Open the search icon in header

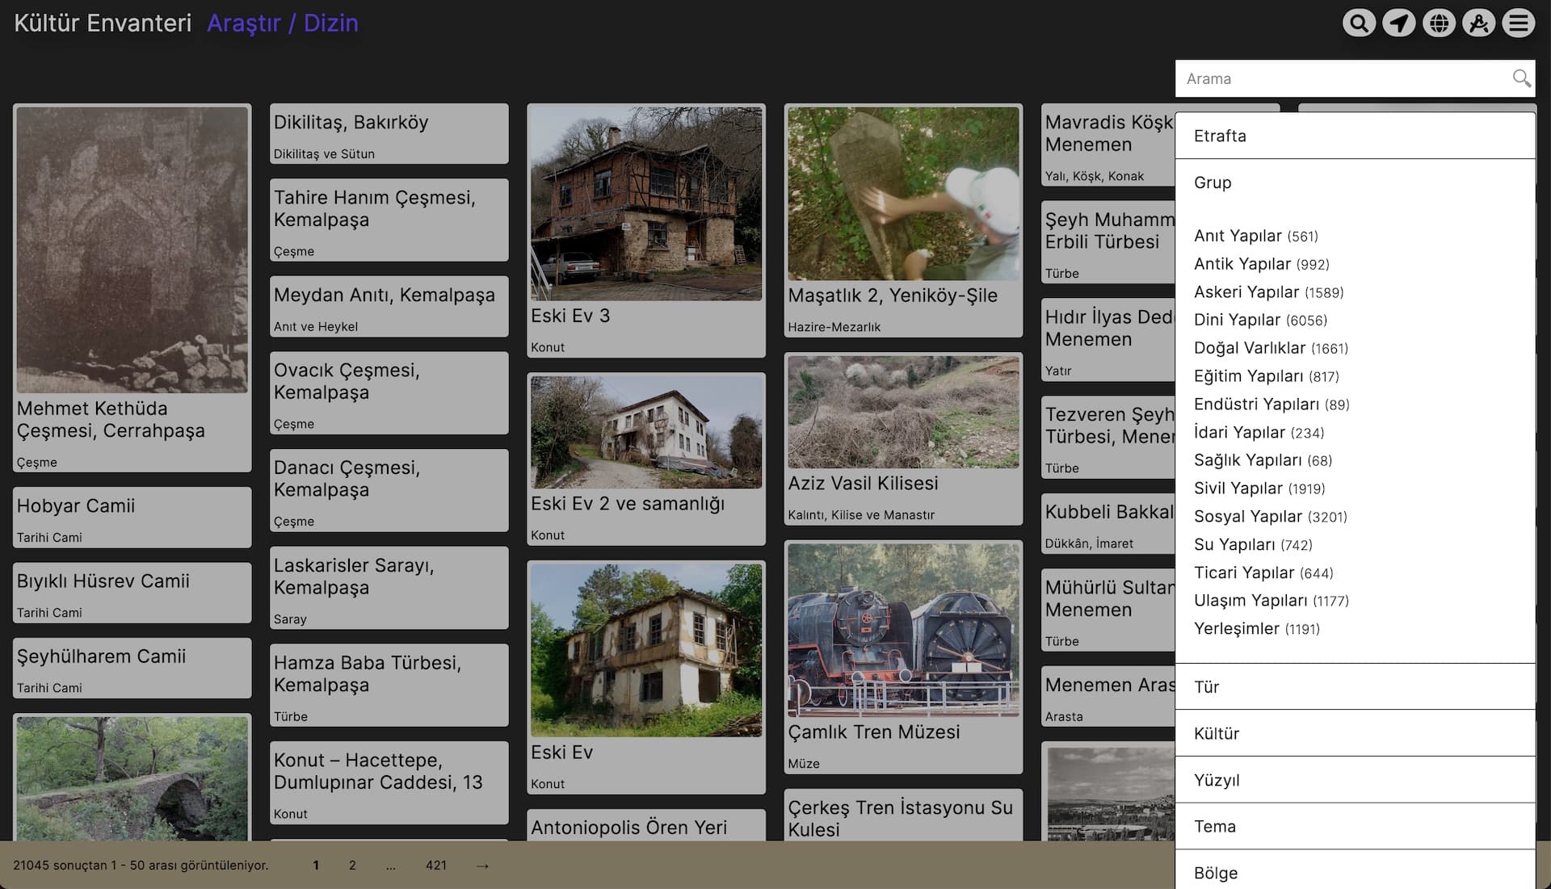1359,23
